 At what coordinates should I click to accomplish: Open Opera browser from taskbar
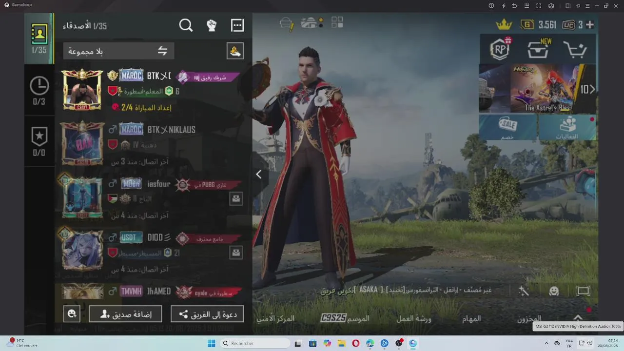pos(356,344)
